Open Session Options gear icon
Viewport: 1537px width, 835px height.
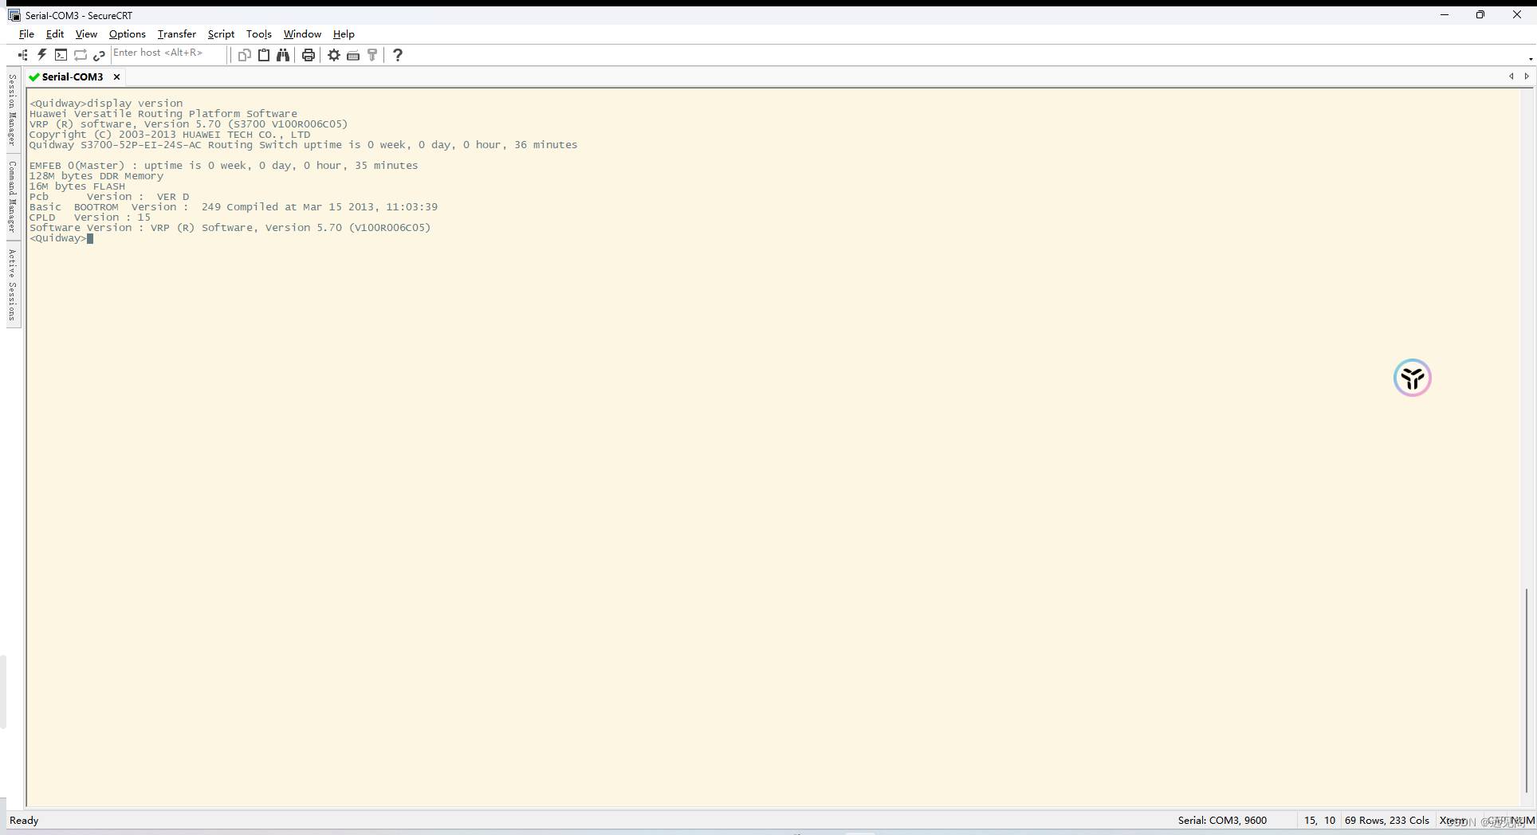point(334,55)
